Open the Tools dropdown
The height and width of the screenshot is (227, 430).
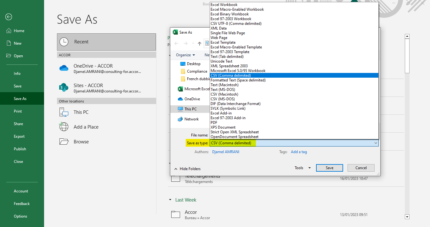point(303,168)
